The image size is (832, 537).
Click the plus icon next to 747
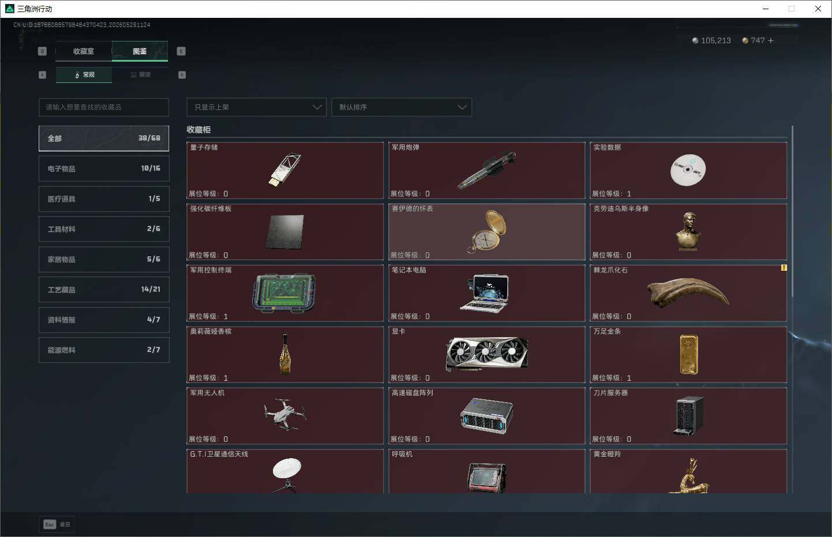(770, 40)
